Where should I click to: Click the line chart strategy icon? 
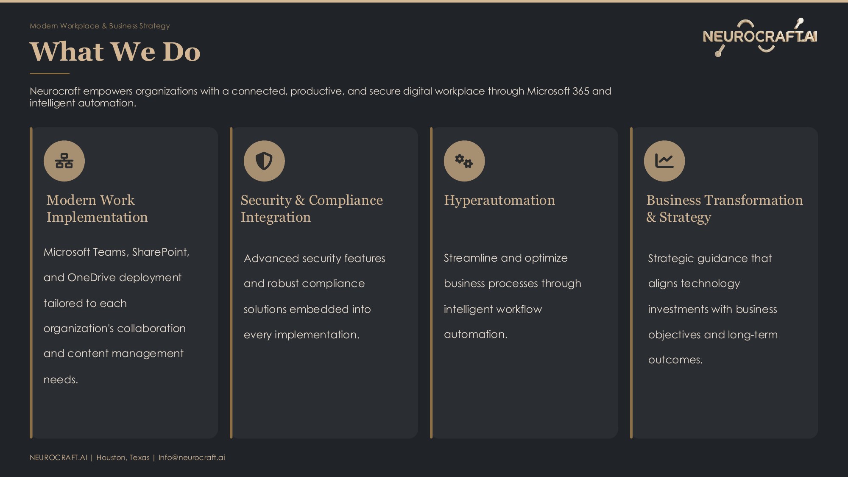coord(664,161)
